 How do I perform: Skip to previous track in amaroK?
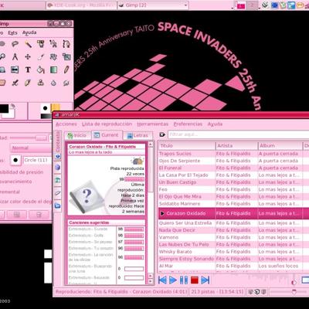pyautogui.click(x=162, y=280)
